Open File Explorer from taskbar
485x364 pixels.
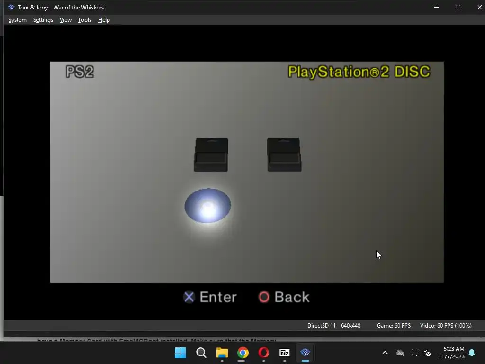pyautogui.click(x=222, y=353)
